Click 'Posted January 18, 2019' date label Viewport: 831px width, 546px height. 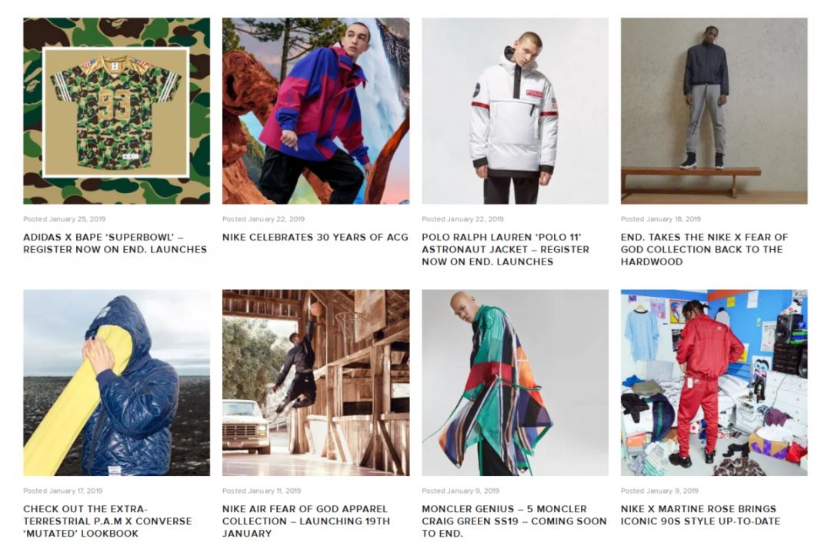[x=661, y=218]
